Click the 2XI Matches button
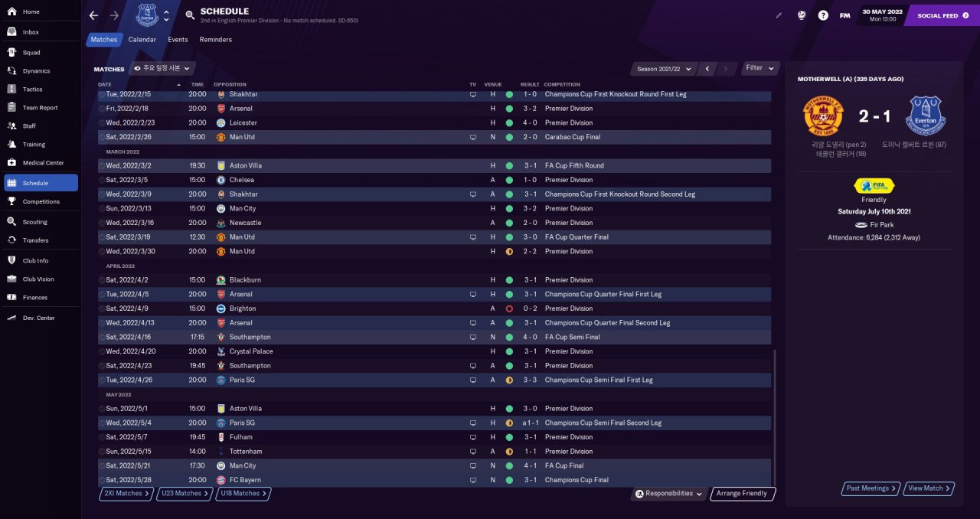This screenshot has height=519, width=980. point(126,494)
